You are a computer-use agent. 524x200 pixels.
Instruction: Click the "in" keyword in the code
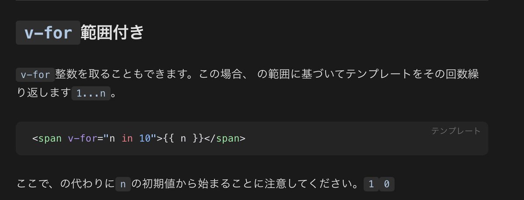[x=127, y=138]
